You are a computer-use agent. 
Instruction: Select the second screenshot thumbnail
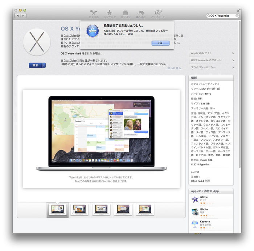point(79,210)
